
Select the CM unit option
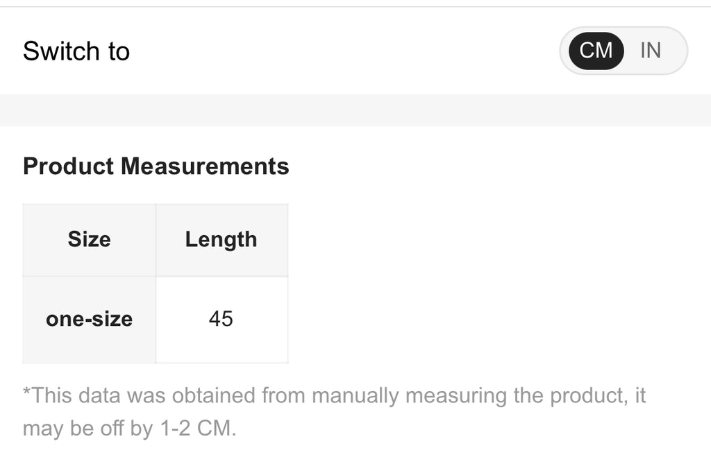596,51
